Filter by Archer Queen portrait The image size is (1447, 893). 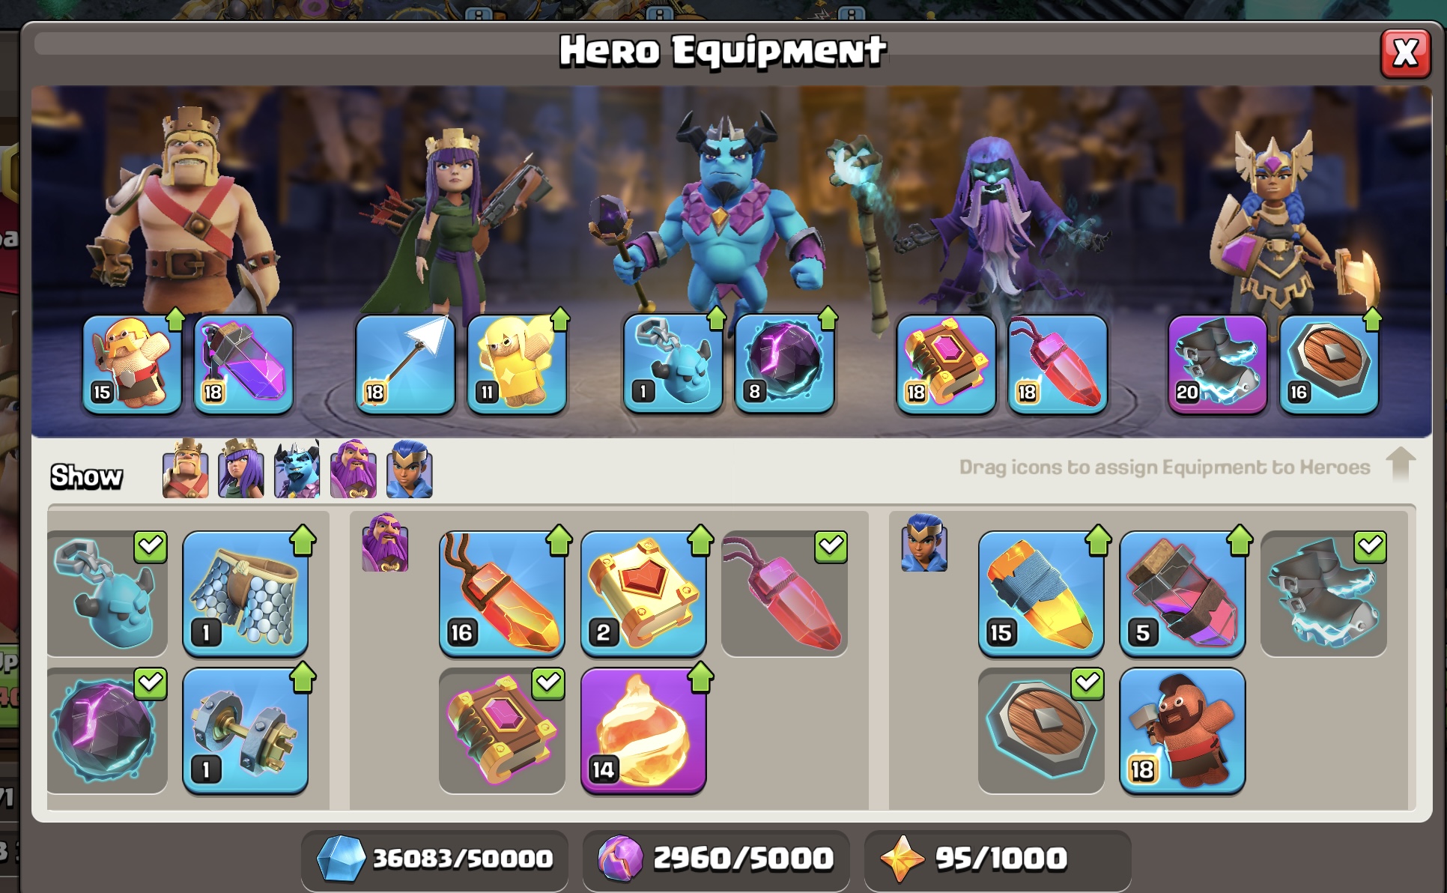[241, 470]
